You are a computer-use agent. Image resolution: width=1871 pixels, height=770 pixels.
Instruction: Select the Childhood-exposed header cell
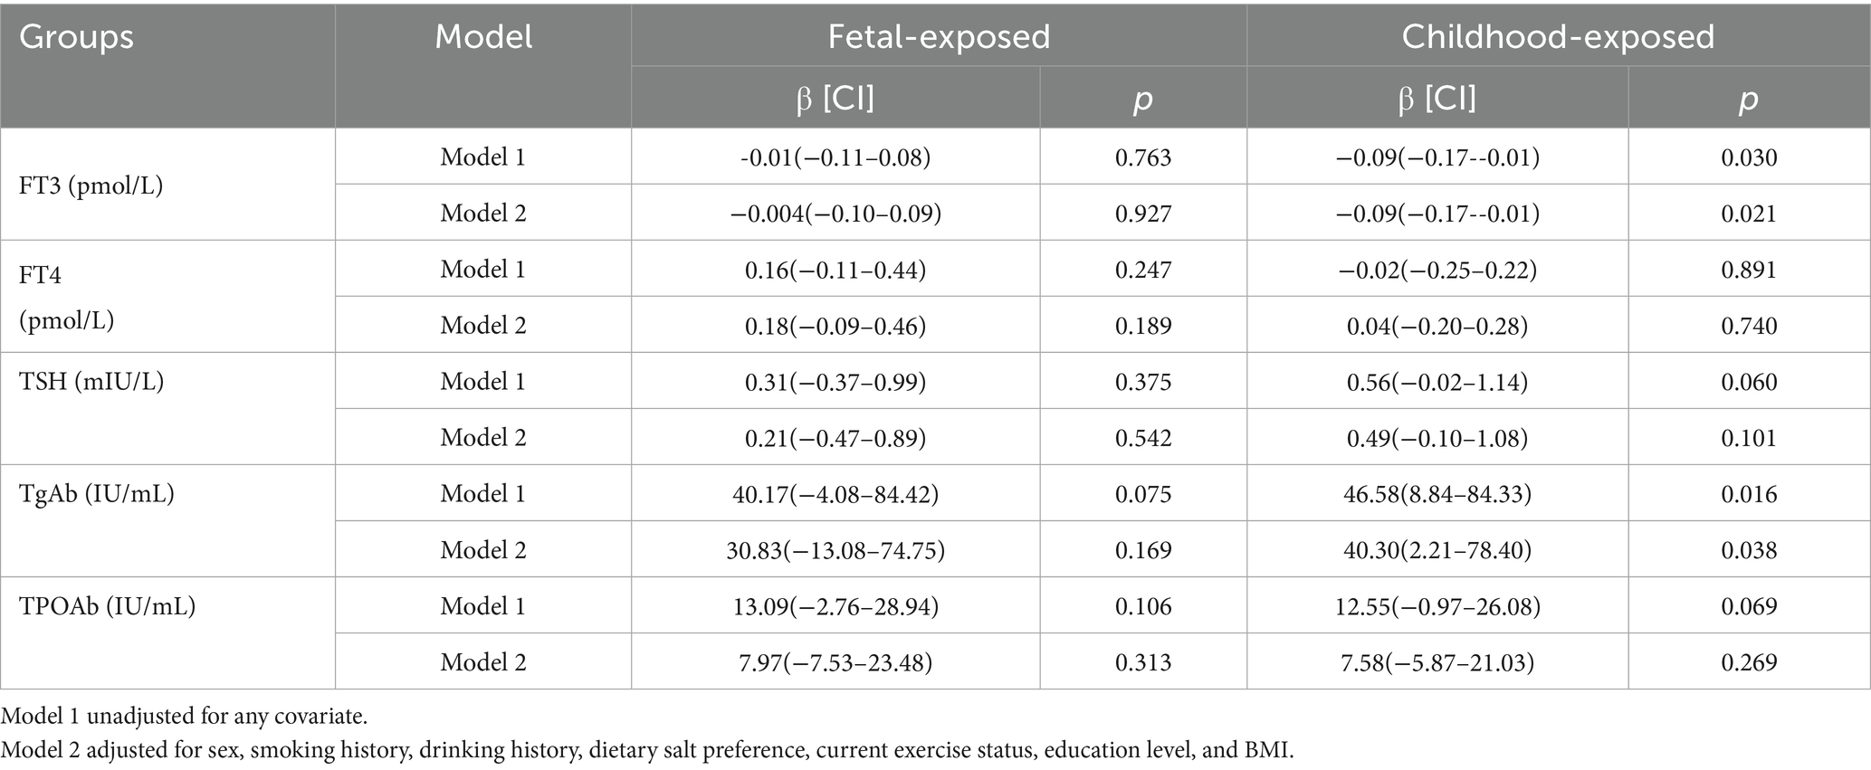pyautogui.click(x=1558, y=37)
